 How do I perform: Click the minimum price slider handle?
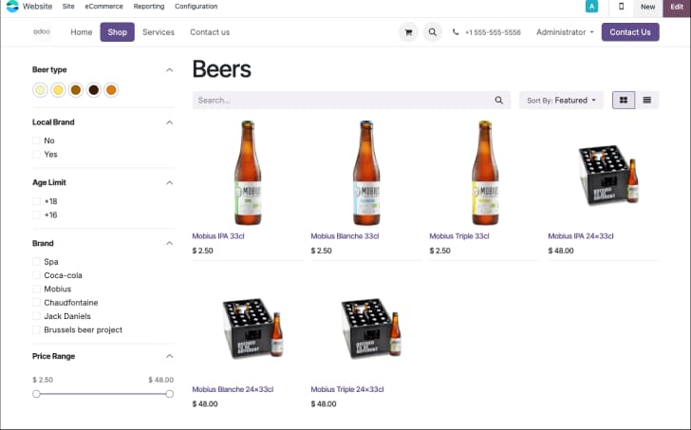point(36,394)
